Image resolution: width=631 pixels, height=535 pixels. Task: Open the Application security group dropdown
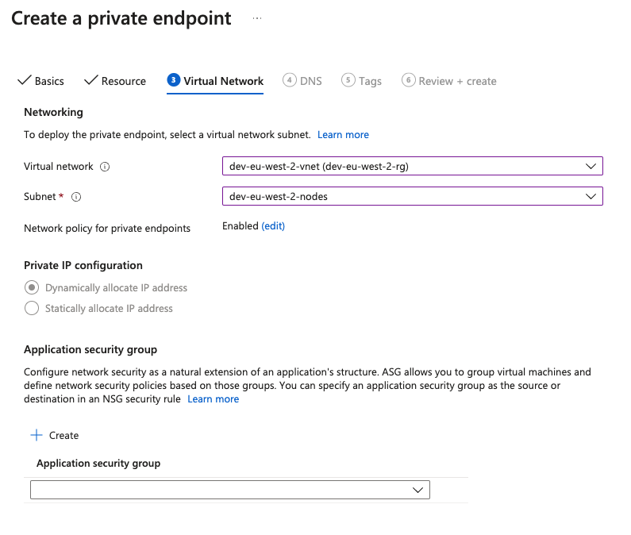(x=229, y=490)
